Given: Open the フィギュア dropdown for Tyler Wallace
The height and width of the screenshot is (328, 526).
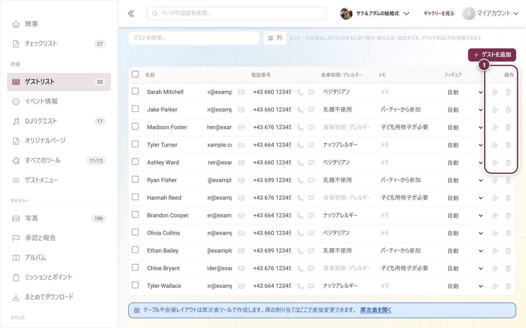Looking at the screenshot, I should 465,286.
